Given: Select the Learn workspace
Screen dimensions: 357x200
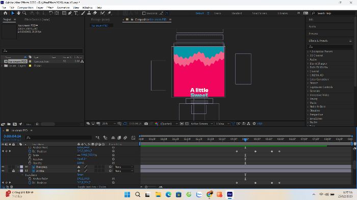Looking at the screenshot, I should click(218, 13).
